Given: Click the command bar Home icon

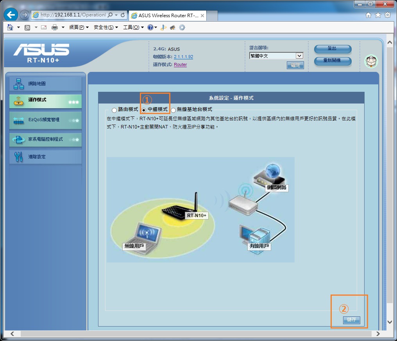Looking at the screenshot, I should coord(10,27).
